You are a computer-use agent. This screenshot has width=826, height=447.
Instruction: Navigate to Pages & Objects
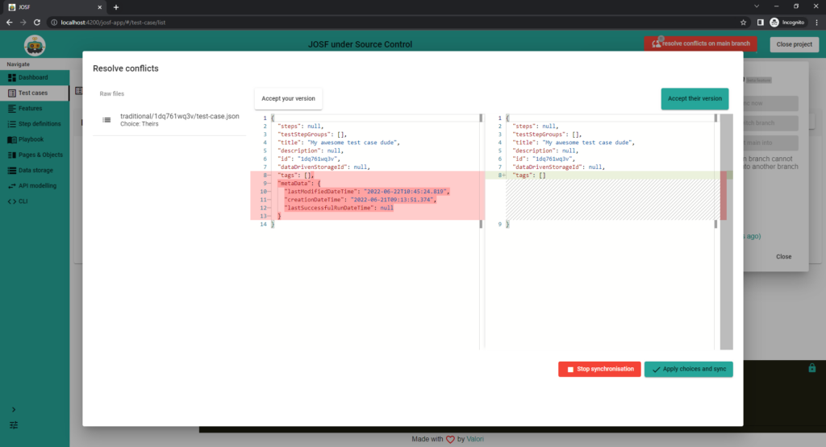tap(40, 155)
